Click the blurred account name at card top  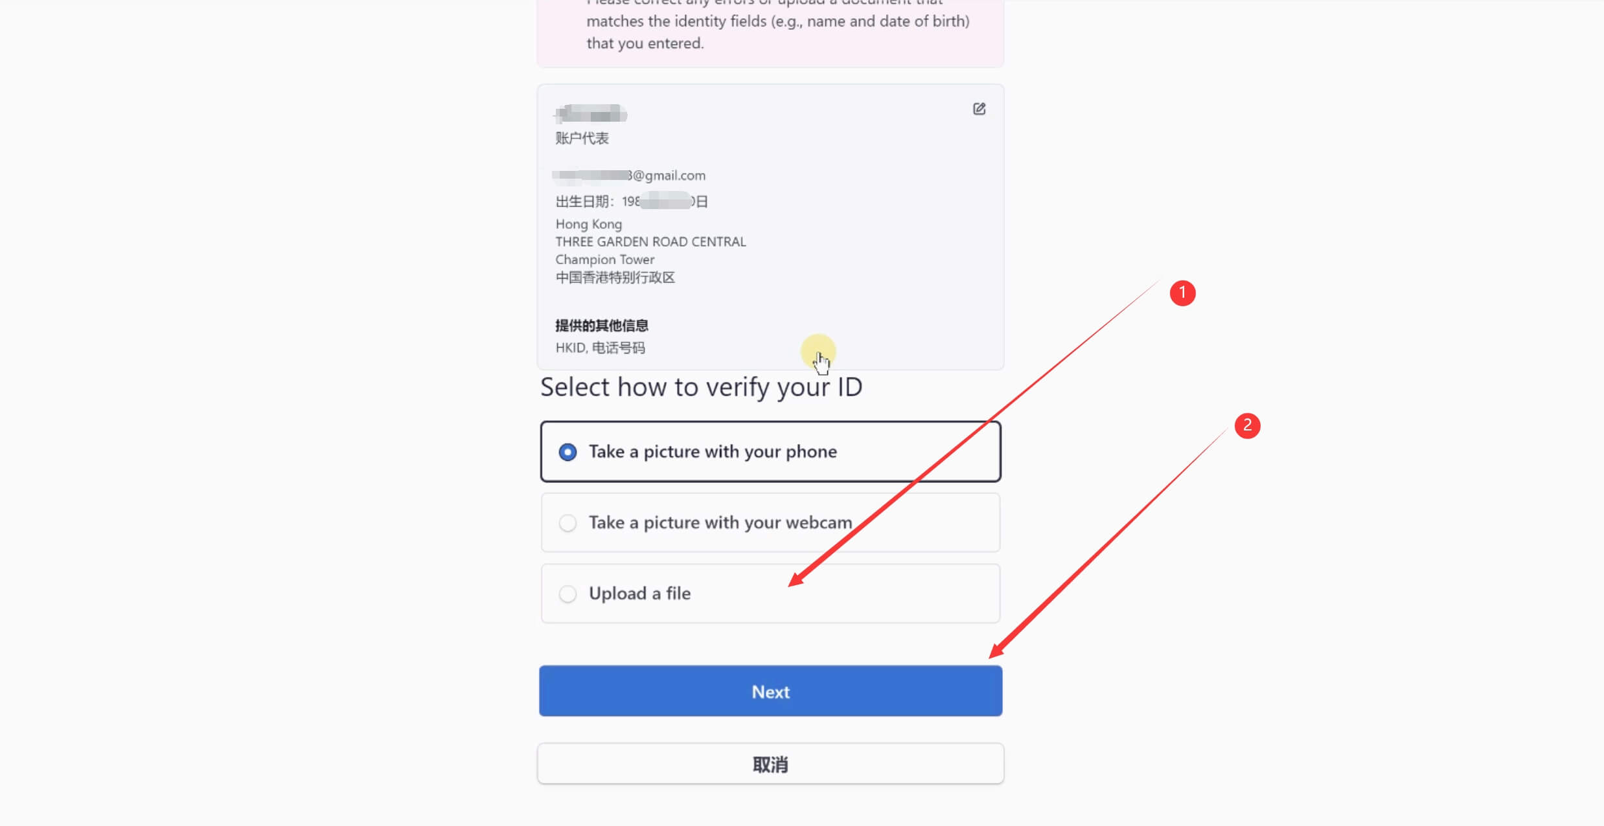pos(591,114)
